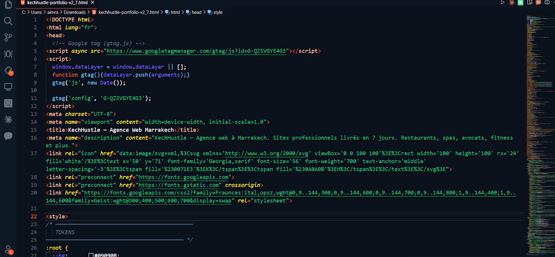Open the Chat speech bubble view

pos(8,136)
